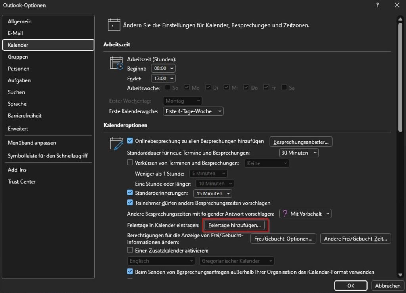
Task: Click the work time clock calendar icon
Action: (116, 63)
